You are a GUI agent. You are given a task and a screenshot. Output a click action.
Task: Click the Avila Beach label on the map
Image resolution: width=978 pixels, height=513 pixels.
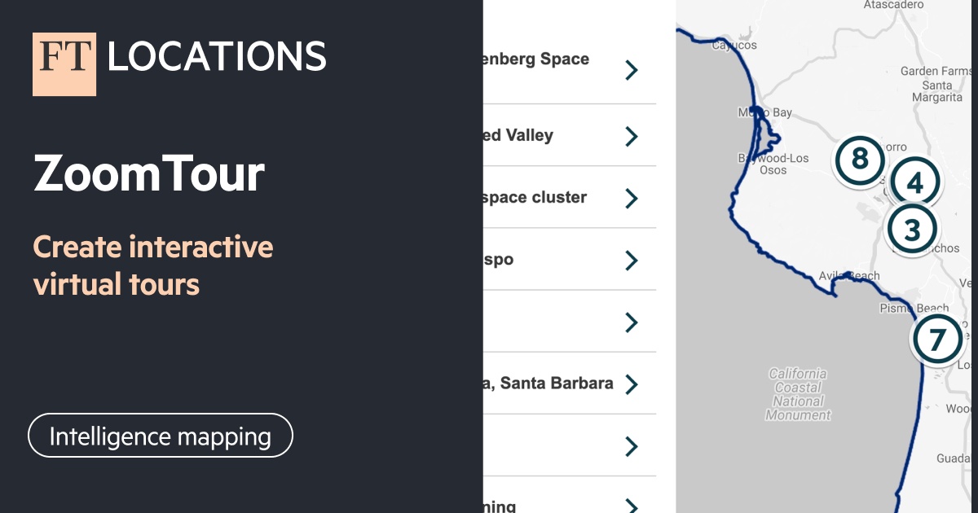click(x=848, y=275)
